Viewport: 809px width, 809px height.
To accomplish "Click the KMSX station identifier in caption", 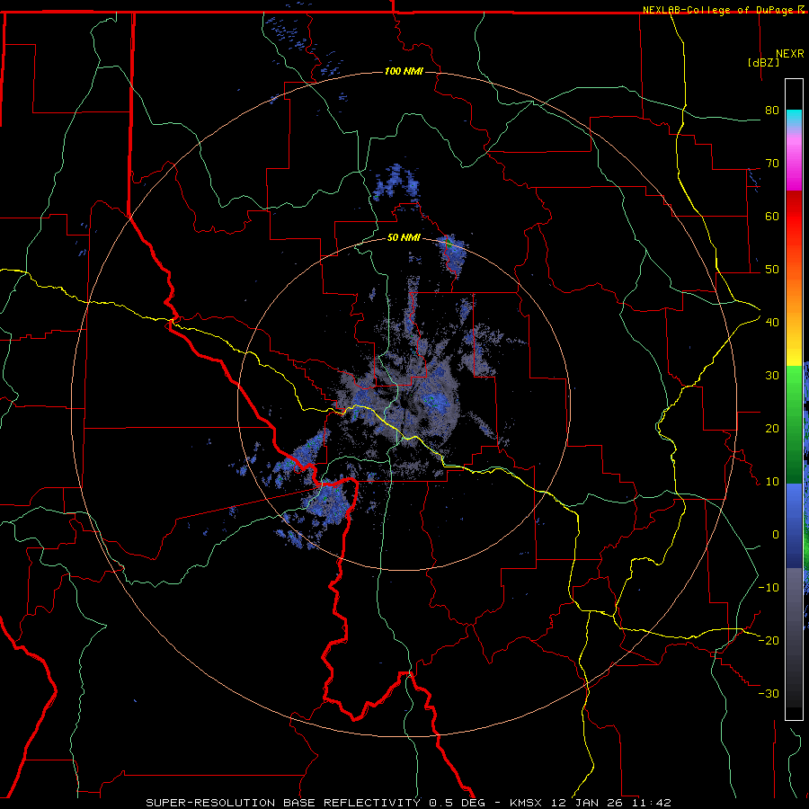I will click(527, 803).
